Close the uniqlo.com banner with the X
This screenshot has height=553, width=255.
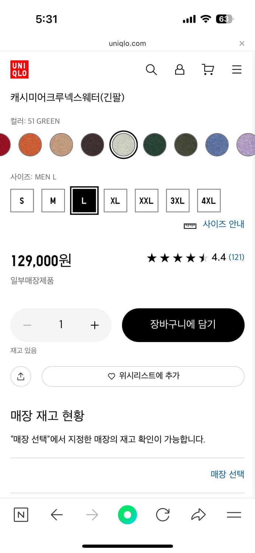click(x=242, y=43)
